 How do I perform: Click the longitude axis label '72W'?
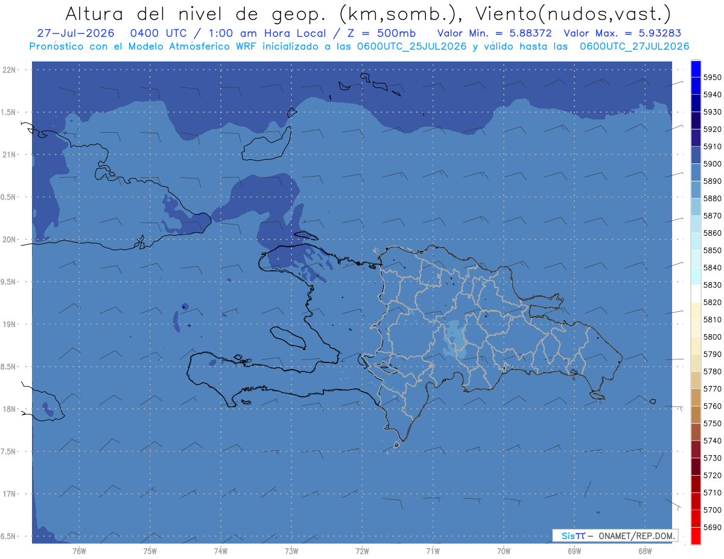(x=362, y=551)
